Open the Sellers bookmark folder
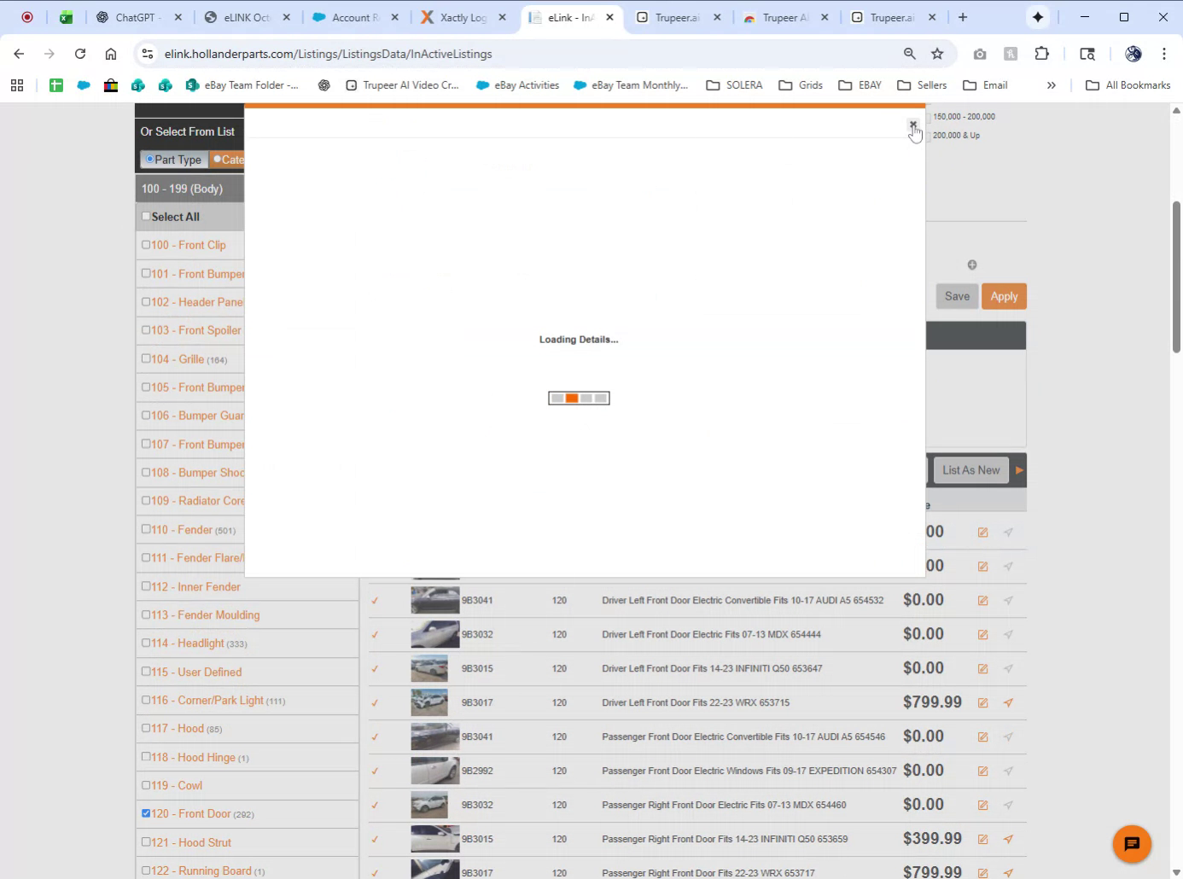Viewport: 1183px width, 879px height. (922, 85)
